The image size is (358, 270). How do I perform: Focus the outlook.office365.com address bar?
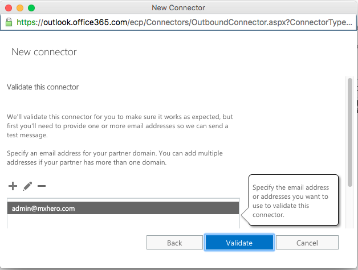click(x=178, y=22)
